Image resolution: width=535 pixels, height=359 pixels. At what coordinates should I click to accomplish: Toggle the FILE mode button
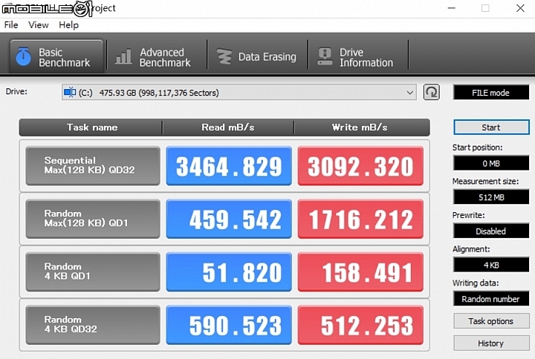491,93
